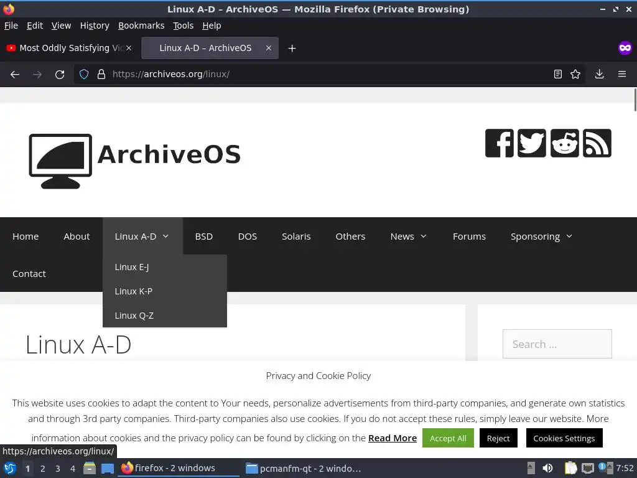Switch to the Most Oddly Satisfying Video tab
The image size is (637, 478).
(x=70, y=48)
